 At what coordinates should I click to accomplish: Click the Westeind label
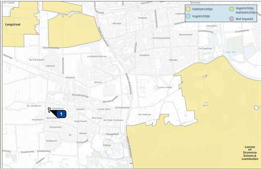(x=70, y=78)
